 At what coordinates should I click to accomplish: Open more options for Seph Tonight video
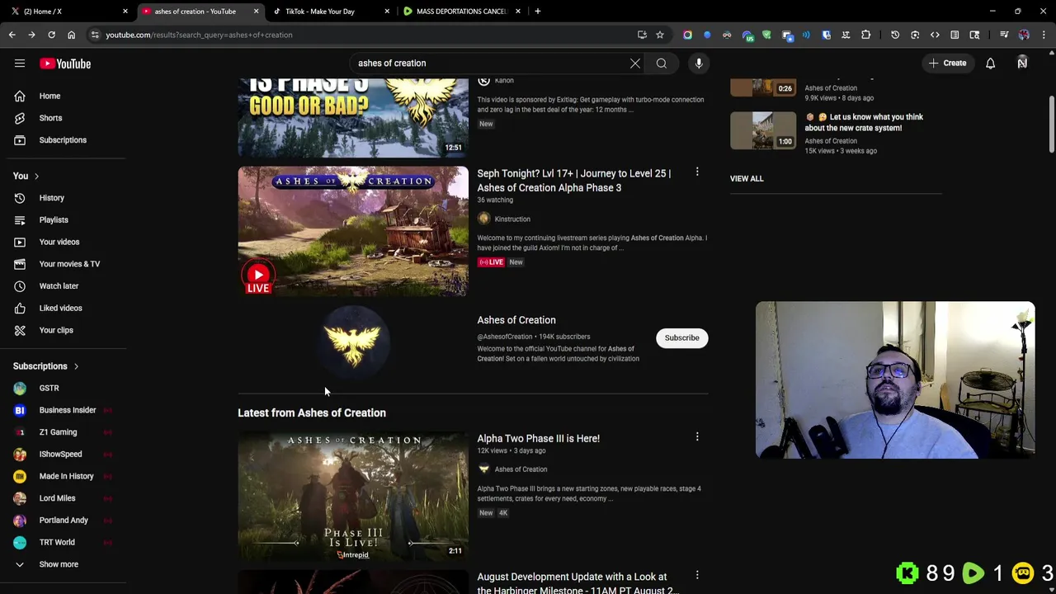tap(697, 172)
